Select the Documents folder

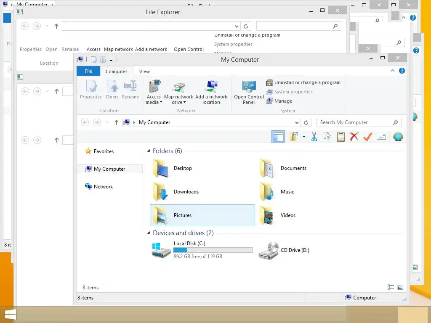pos(309,168)
